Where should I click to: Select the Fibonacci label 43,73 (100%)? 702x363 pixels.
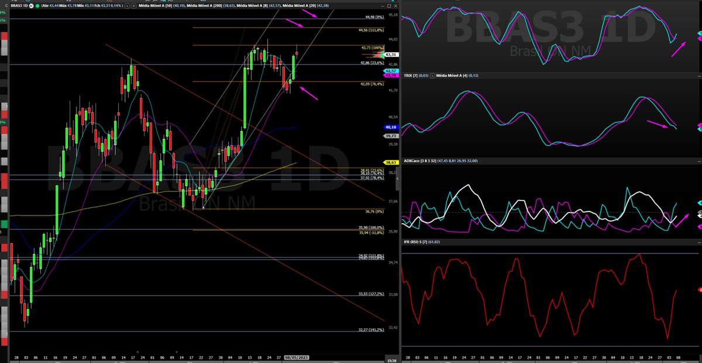[x=373, y=48]
